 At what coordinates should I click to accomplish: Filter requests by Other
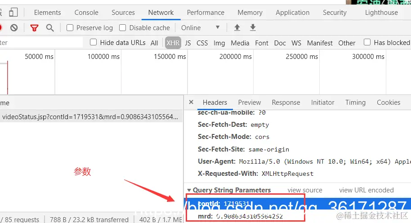pyautogui.click(x=347, y=43)
